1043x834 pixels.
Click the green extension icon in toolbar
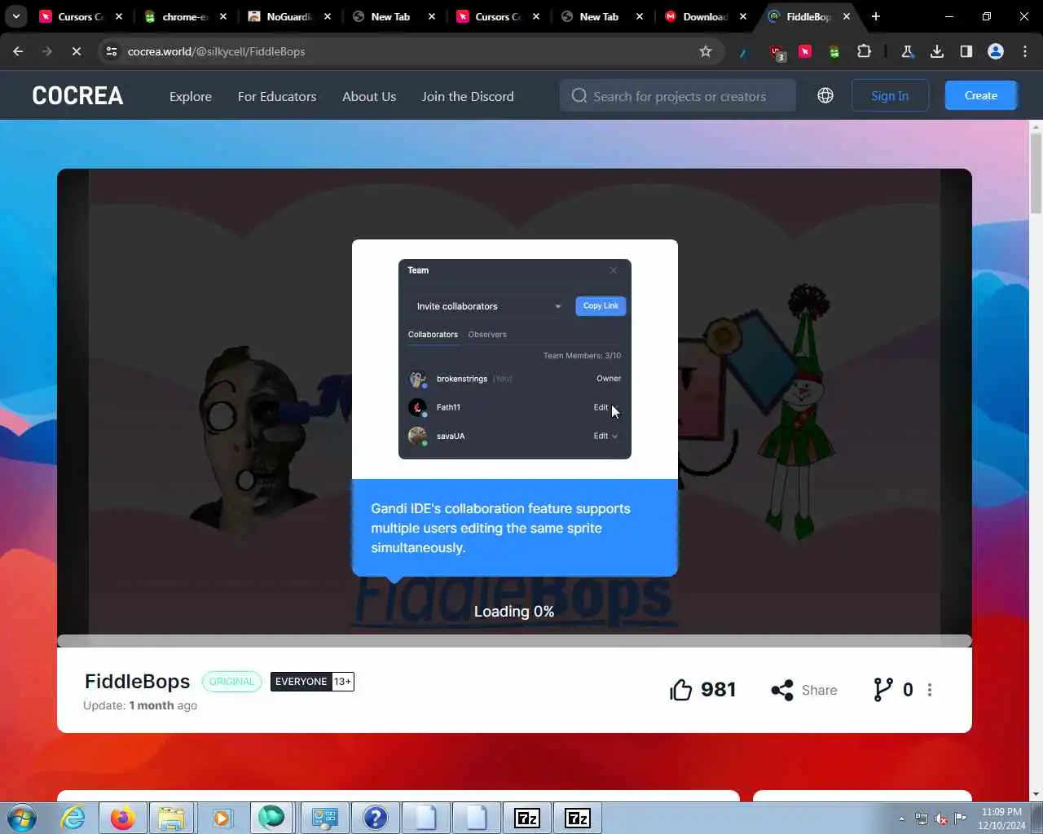click(x=834, y=51)
